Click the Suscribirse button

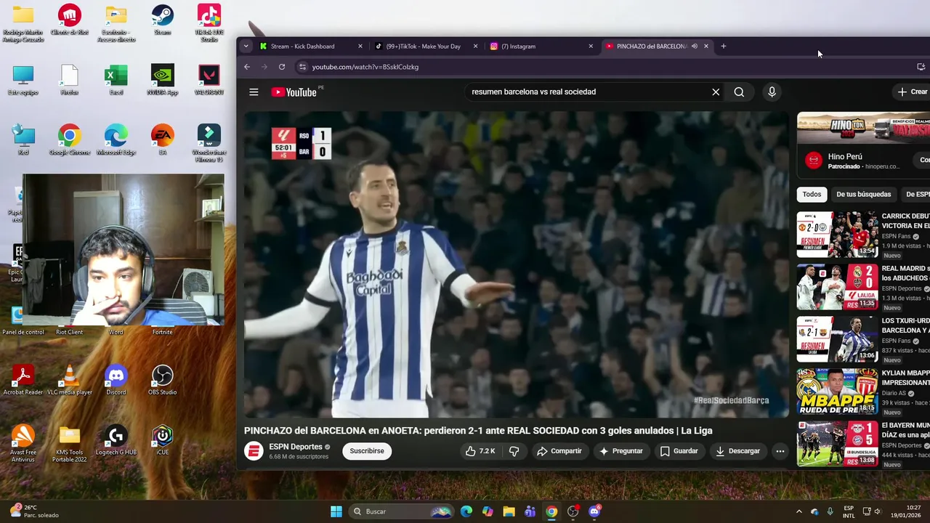(x=367, y=451)
